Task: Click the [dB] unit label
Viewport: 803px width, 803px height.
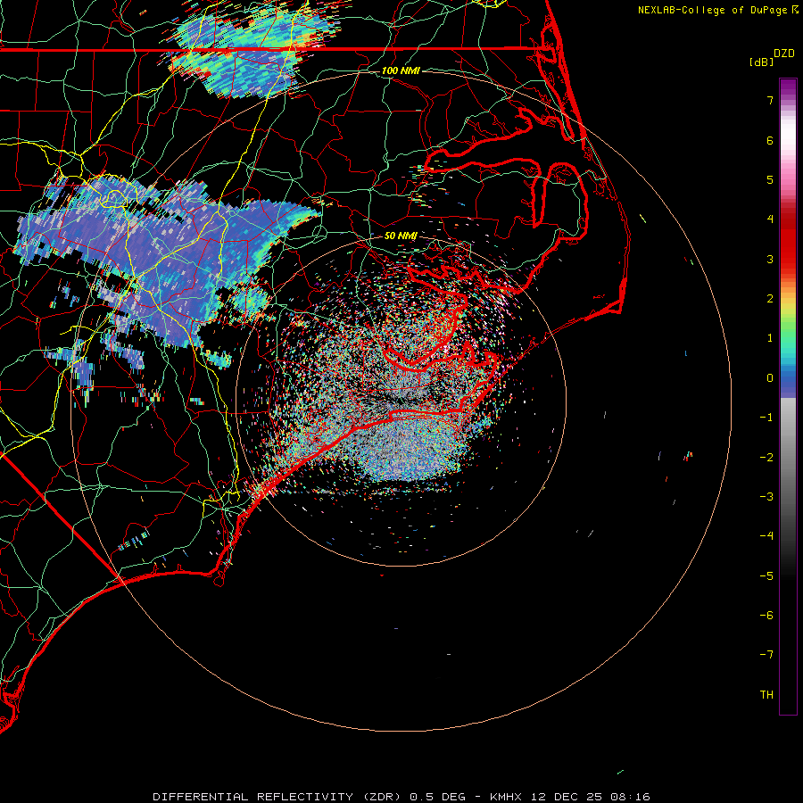Action: 762,62
